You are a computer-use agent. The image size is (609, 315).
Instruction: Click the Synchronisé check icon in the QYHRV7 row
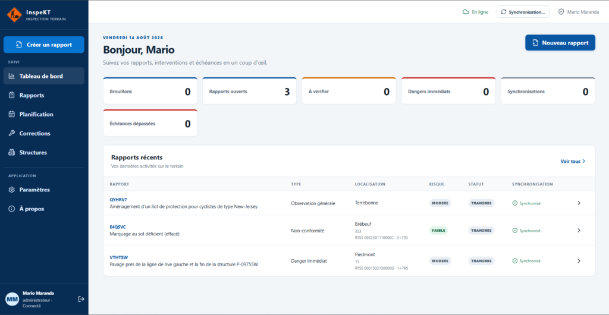click(x=515, y=203)
